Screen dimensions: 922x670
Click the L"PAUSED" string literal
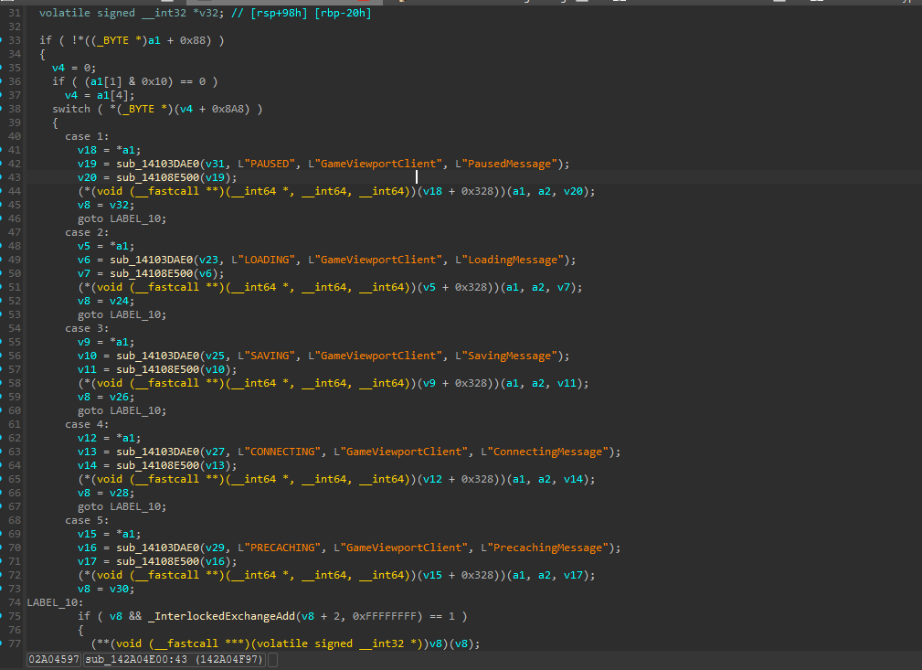coord(266,165)
